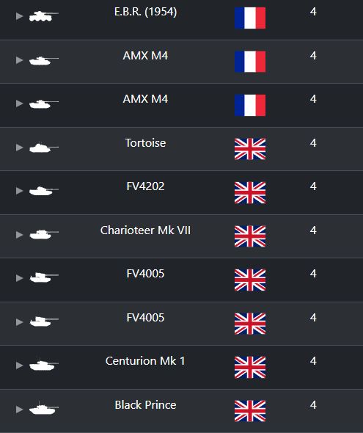Expand the E.B.R. (1954) row arrow
This screenshot has height=433, width=363.
tap(19, 16)
